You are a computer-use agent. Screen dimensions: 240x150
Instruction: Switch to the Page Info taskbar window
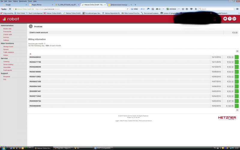point(63,148)
